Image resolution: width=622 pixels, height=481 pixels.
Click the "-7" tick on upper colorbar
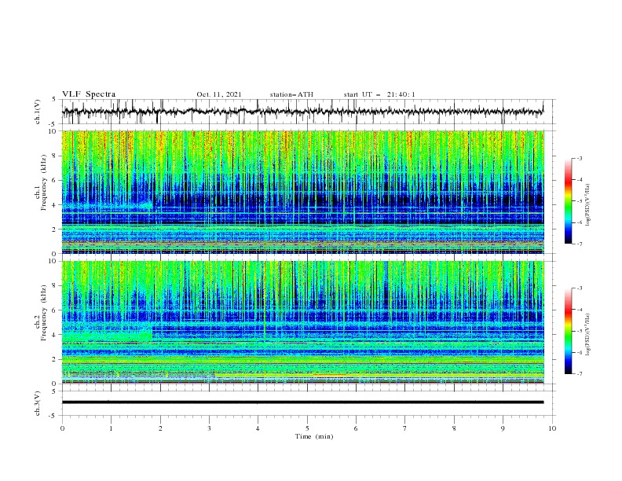click(x=580, y=244)
